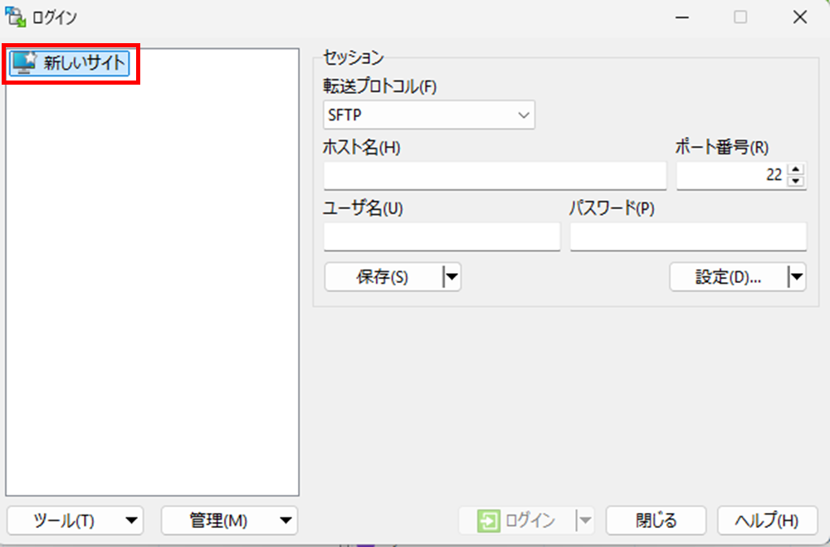Image resolution: width=830 pixels, height=547 pixels.
Task: Expand the arrow beside 設定(D)...
Action: point(797,278)
